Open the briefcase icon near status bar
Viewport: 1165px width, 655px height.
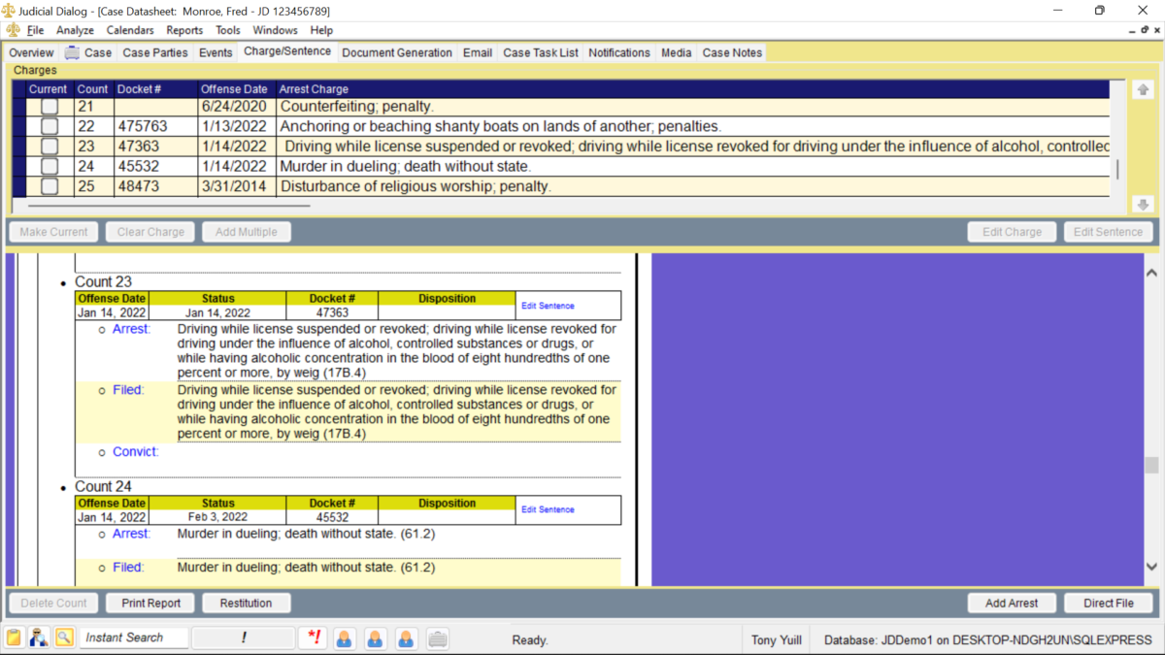tap(436, 637)
